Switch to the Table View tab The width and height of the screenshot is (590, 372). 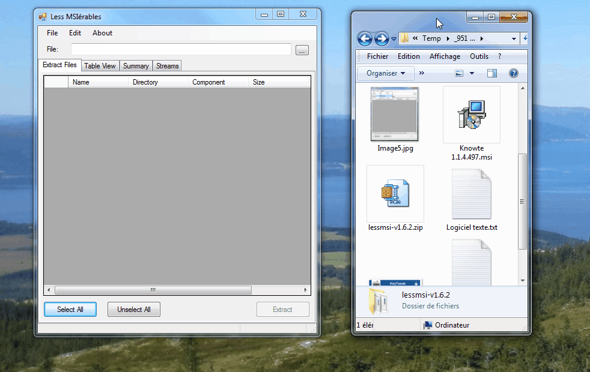point(100,66)
